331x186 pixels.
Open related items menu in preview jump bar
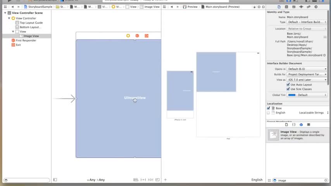(164, 7)
